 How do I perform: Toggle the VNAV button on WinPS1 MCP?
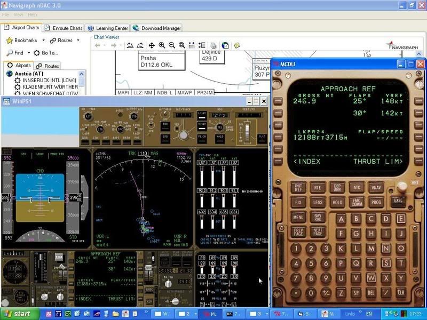pos(202,126)
